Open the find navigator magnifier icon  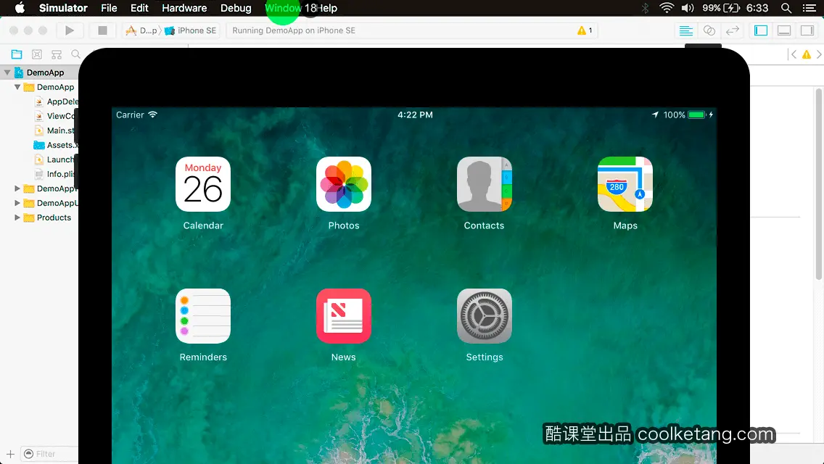[75, 54]
